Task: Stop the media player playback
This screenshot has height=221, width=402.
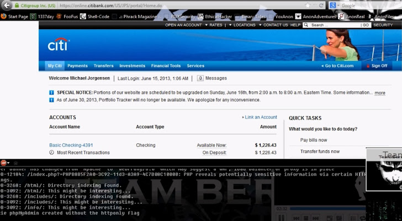Action: point(306,218)
